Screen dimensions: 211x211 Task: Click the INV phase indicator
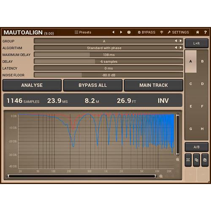tap(163, 101)
